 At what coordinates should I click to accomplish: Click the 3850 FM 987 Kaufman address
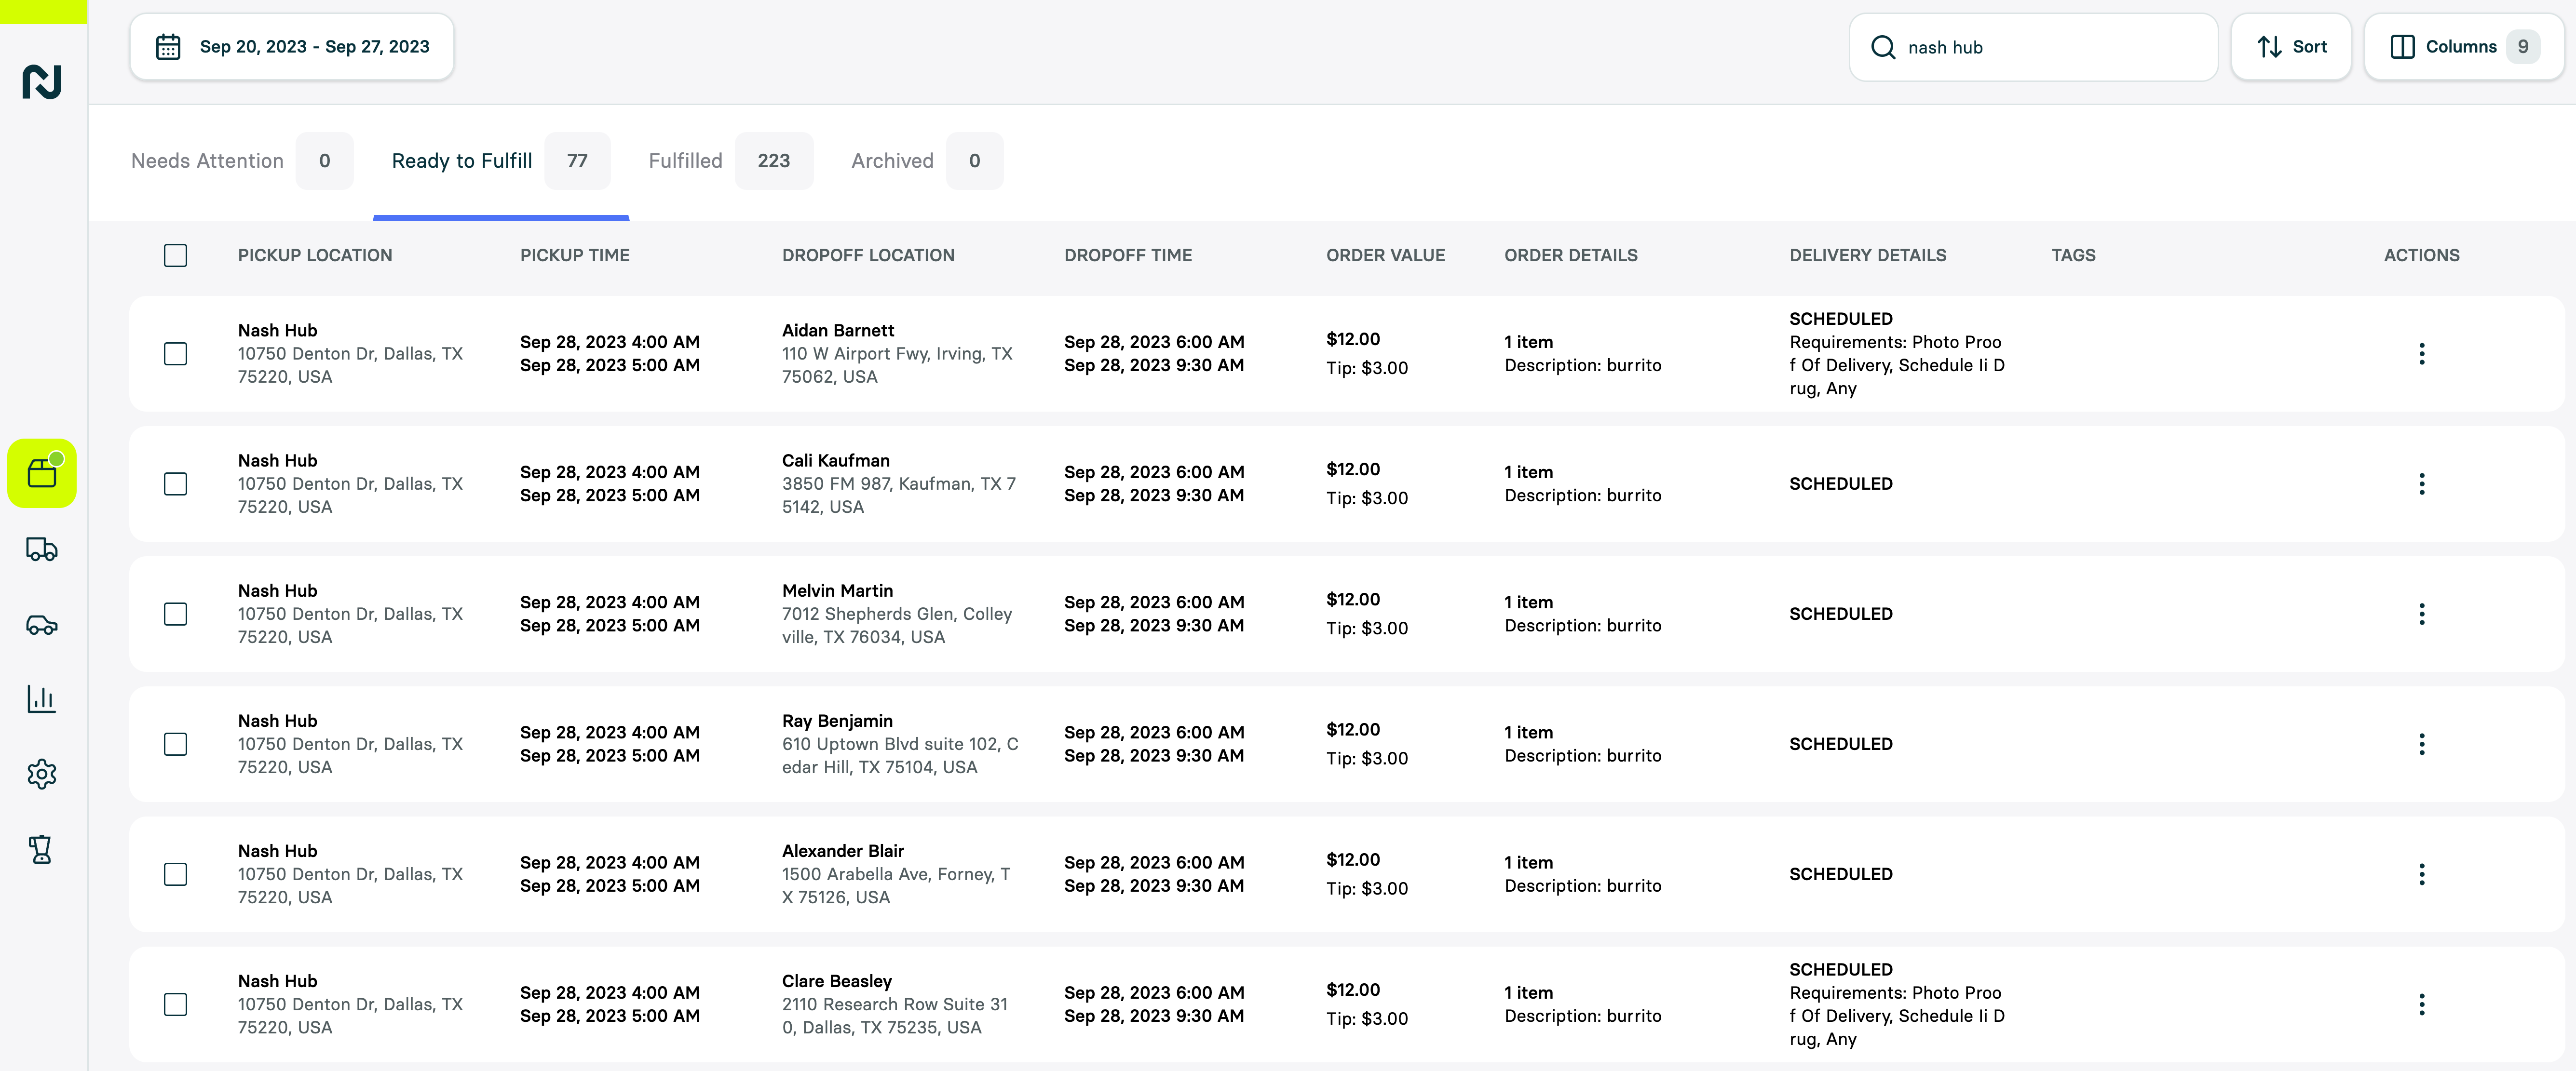899,495
